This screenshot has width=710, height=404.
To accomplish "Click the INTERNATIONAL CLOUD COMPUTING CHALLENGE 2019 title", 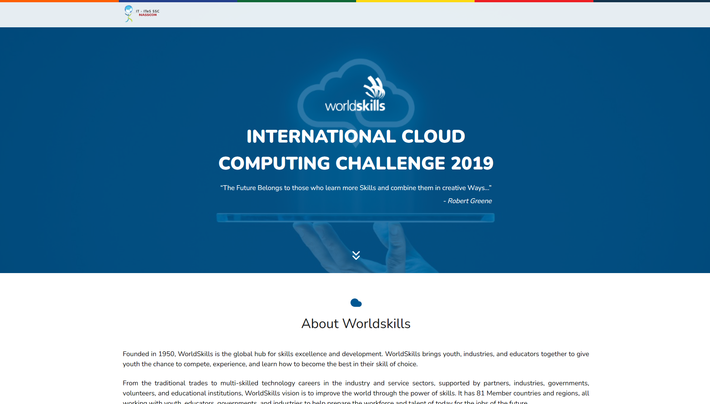I will (356, 150).
